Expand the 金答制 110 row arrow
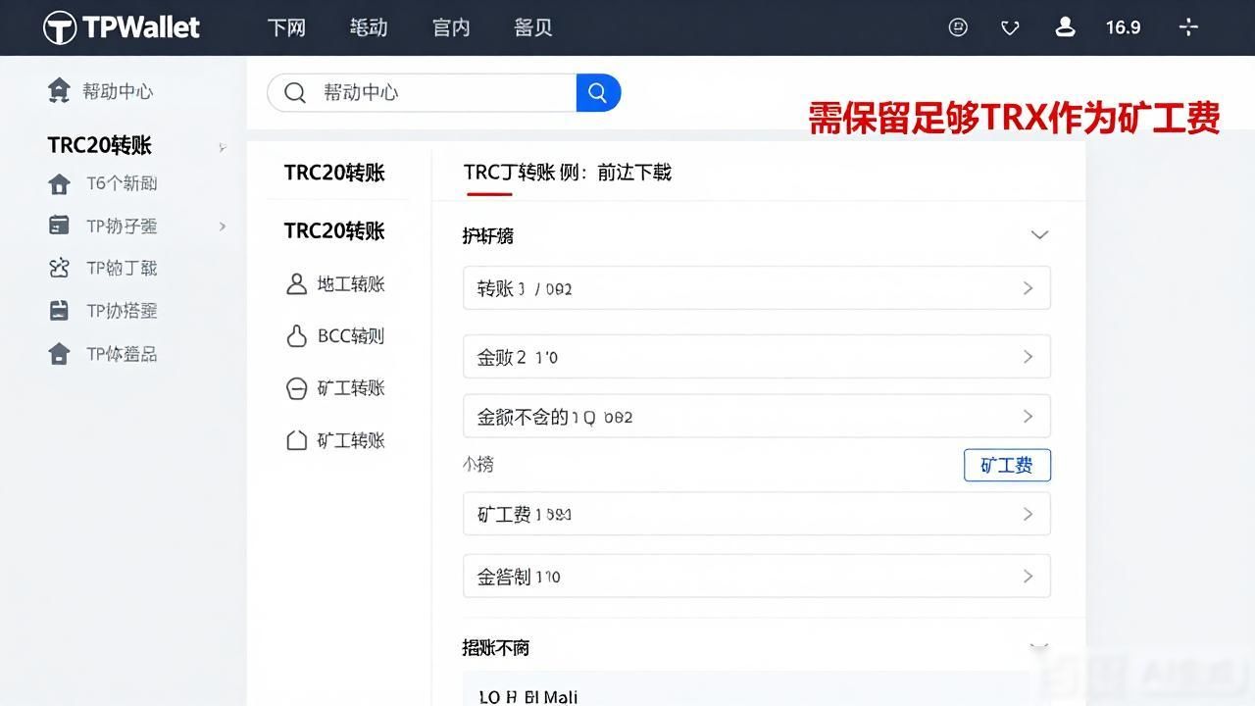 [x=1028, y=577]
